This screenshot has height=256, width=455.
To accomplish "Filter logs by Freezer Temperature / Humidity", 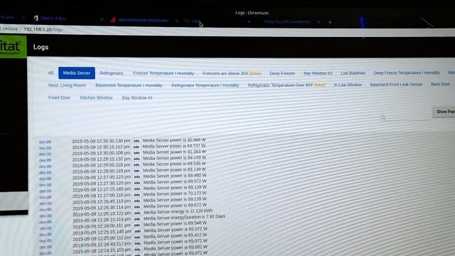I will click(x=164, y=73).
